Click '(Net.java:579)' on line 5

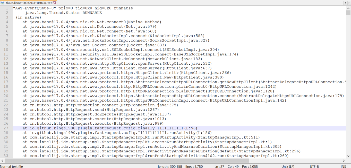[x=140, y=27]
